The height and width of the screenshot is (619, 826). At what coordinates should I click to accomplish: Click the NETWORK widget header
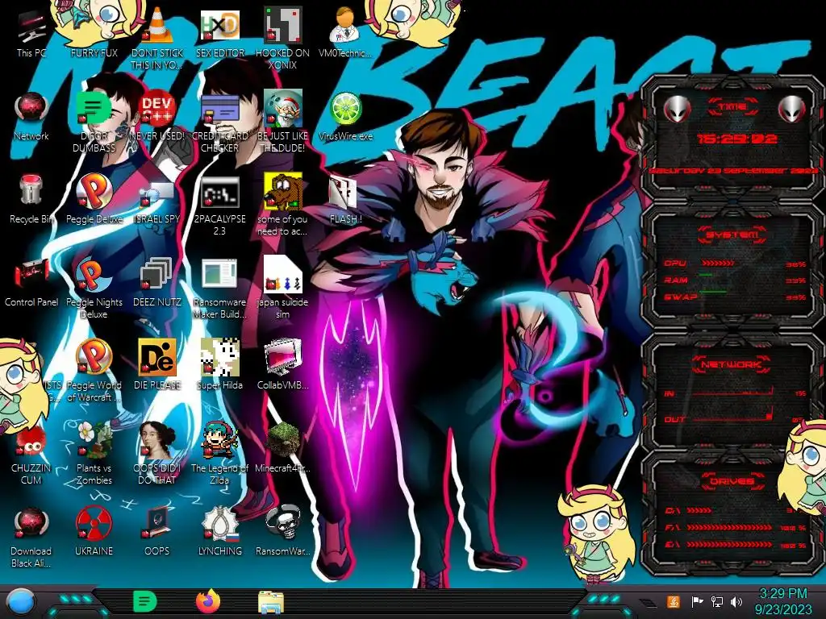pyautogui.click(x=731, y=364)
